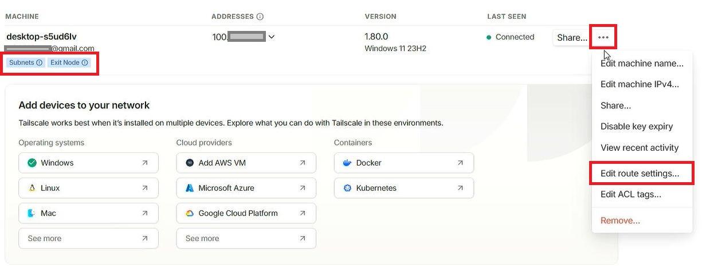
Task: Select Remove from the machine menu
Action: [x=620, y=221]
